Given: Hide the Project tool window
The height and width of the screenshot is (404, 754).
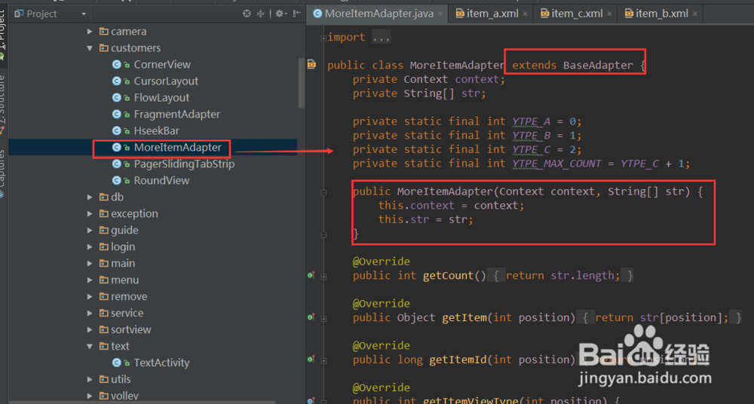Looking at the screenshot, I should (x=297, y=14).
